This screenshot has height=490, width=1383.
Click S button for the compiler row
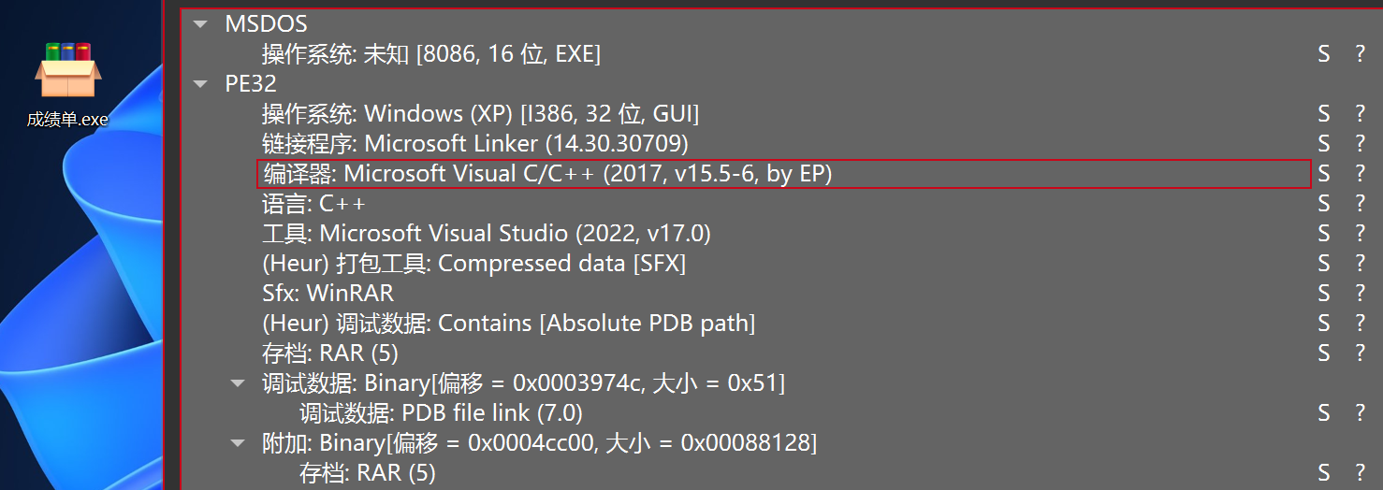click(x=1323, y=174)
